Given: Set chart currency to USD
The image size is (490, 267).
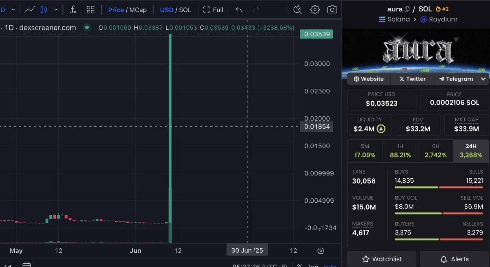Looking at the screenshot, I should [167, 10].
